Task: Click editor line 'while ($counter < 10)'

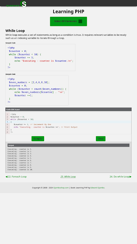Action: coord(22,119)
